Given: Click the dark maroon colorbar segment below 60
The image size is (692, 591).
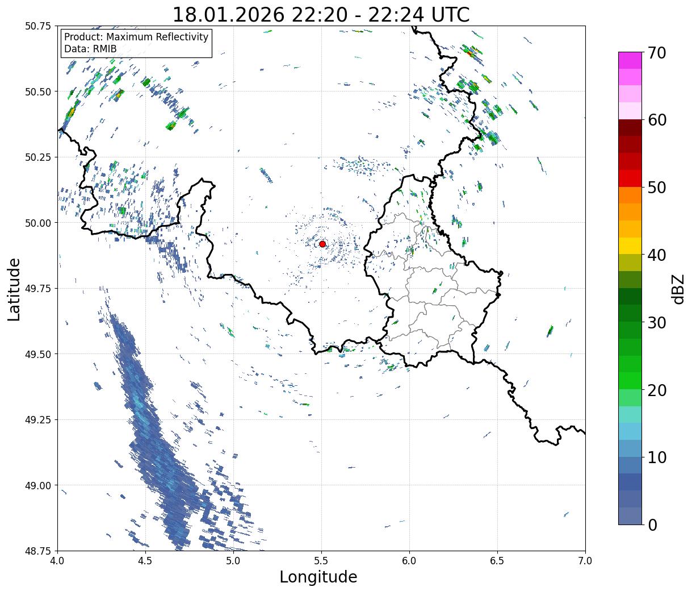Looking at the screenshot, I should point(630,127).
